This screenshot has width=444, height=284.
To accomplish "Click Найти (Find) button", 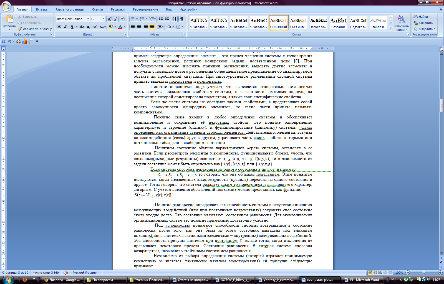I will click(422, 17).
